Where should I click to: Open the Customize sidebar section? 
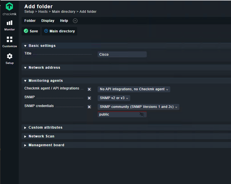point(9,42)
